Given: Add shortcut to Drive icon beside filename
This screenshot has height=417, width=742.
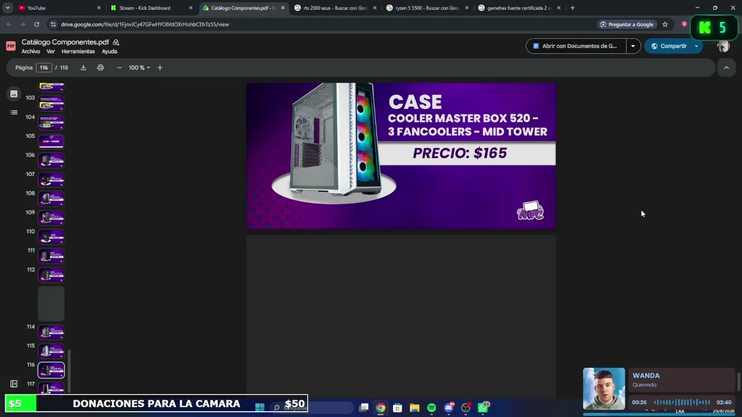Looking at the screenshot, I should tap(116, 42).
